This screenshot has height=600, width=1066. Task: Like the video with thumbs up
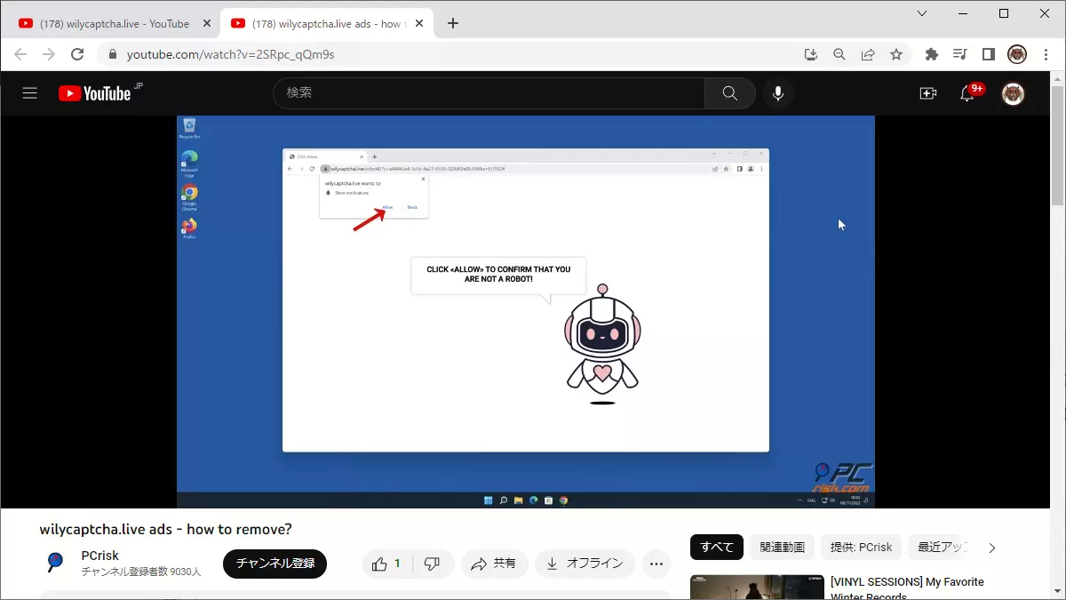[x=386, y=564]
